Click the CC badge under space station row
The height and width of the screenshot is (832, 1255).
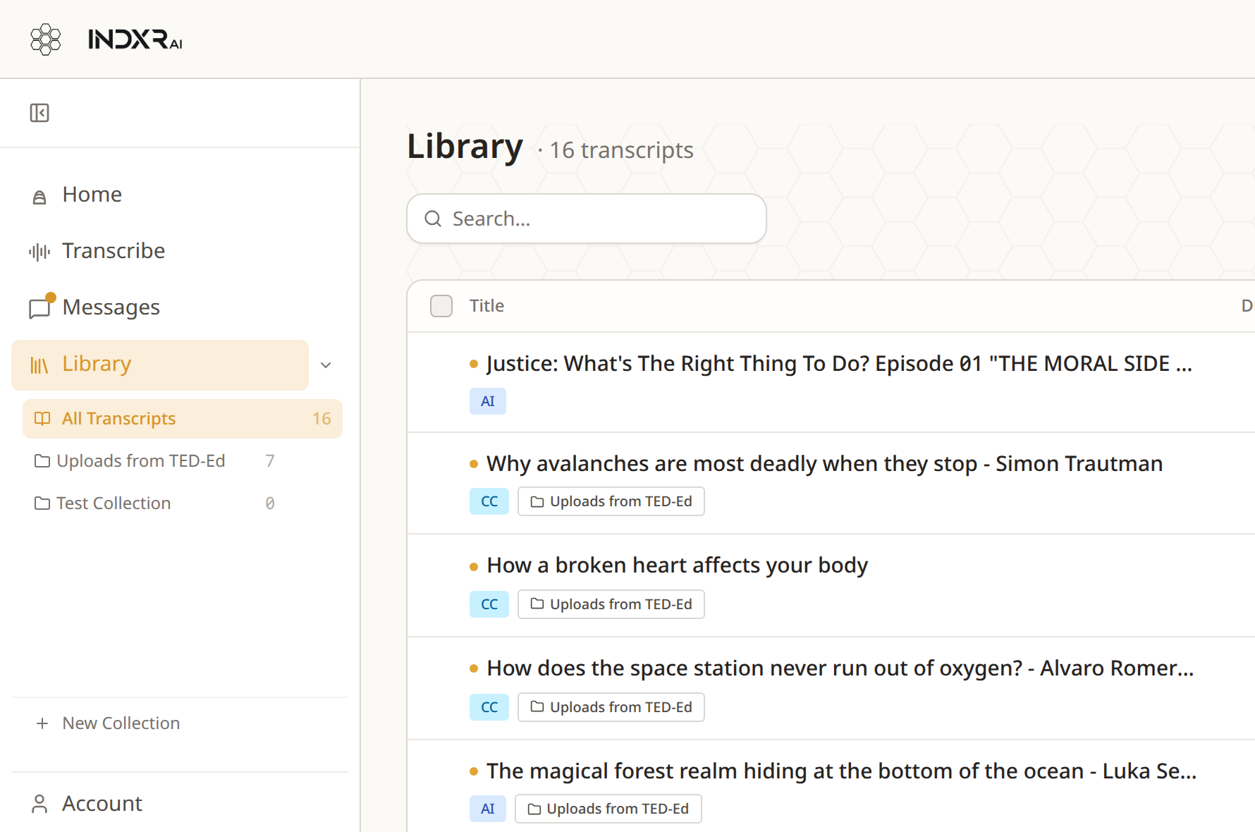pos(489,707)
